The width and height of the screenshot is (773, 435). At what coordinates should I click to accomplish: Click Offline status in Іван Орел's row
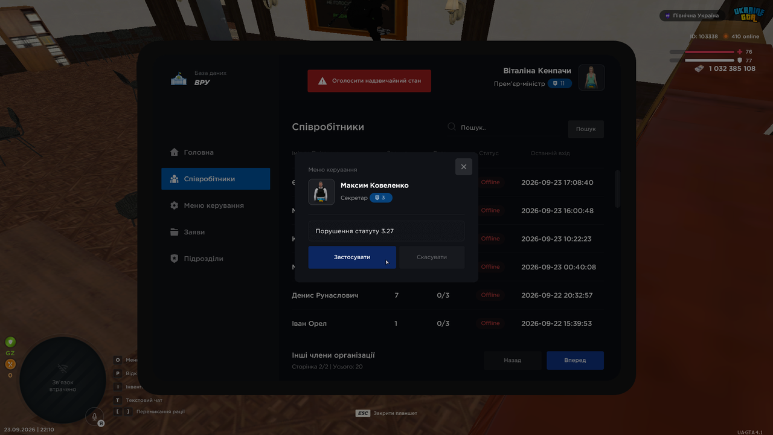(x=490, y=323)
